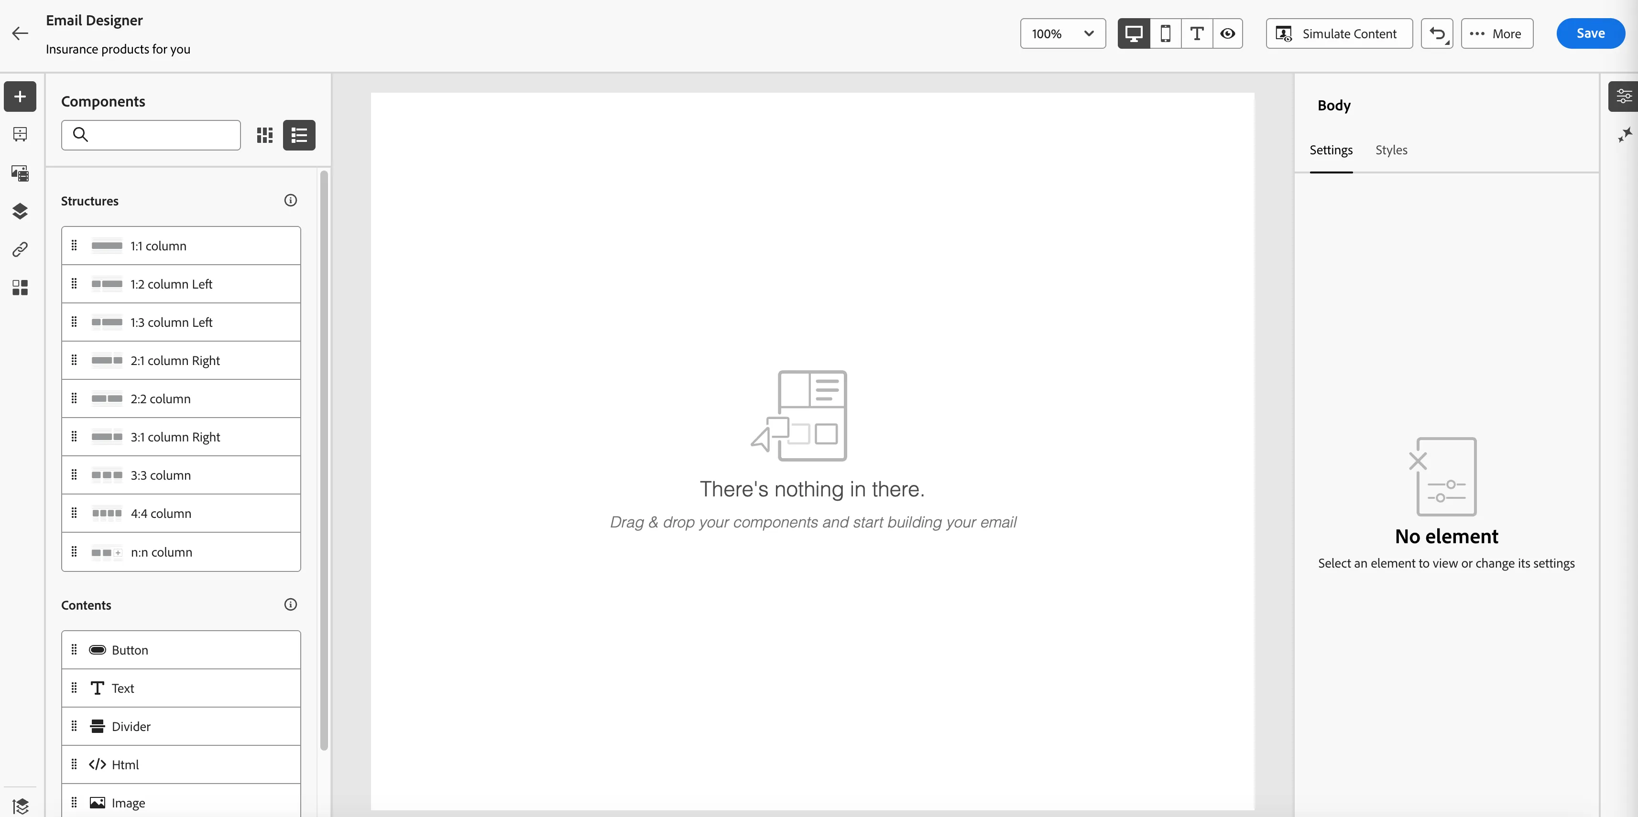Select the 2:2 column structure
Image resolution: width=1638 pixels, height=817 pixels.
pyautogui.click(x=181, y=398)
